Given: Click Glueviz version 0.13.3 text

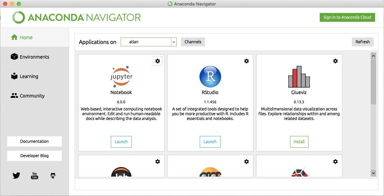Looking at the screenshot, I should tap(299, 102).
